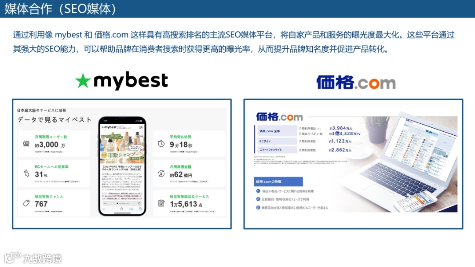Click the value 31%
The image size is (475, 267).
[x=41, y=174]
